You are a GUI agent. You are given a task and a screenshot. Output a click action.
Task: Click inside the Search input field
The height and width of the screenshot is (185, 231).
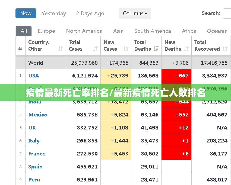pyautogui.click(x=227, y=13)
